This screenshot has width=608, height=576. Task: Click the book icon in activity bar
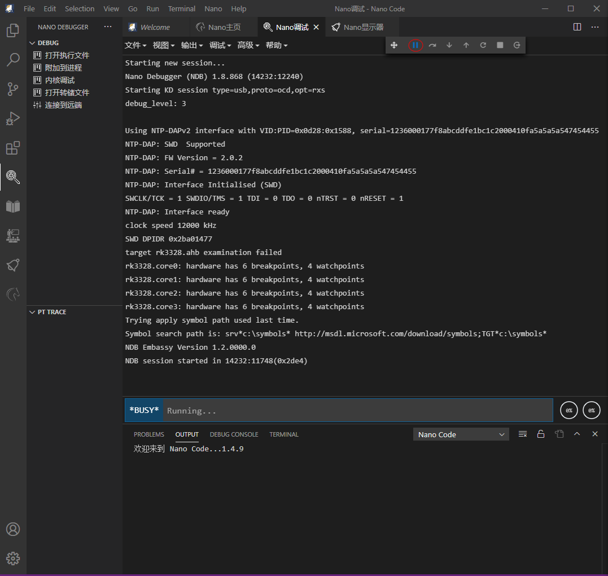point(13,206)
